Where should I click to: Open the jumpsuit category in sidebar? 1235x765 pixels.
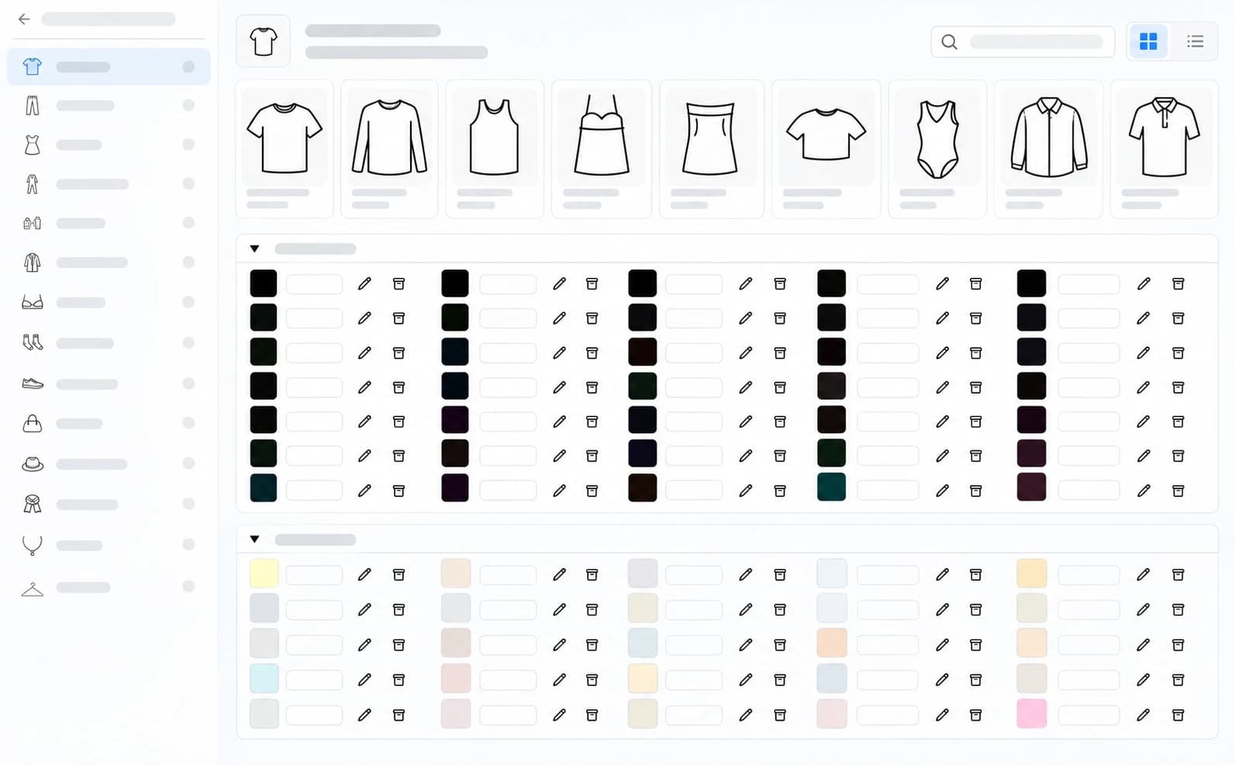[109, 184]
